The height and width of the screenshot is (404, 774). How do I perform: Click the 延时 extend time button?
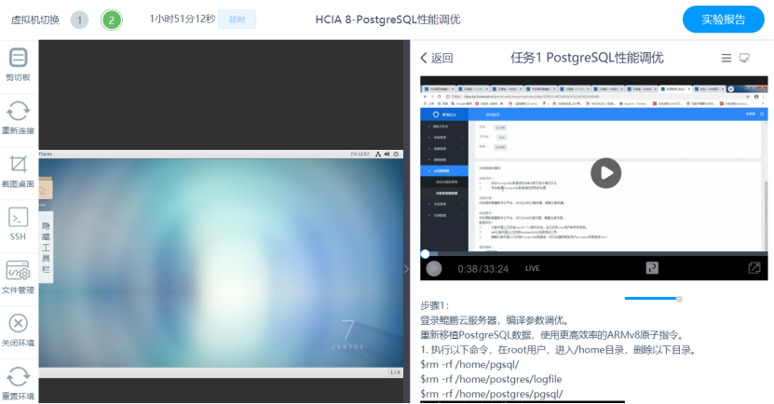tap(237, 20)
